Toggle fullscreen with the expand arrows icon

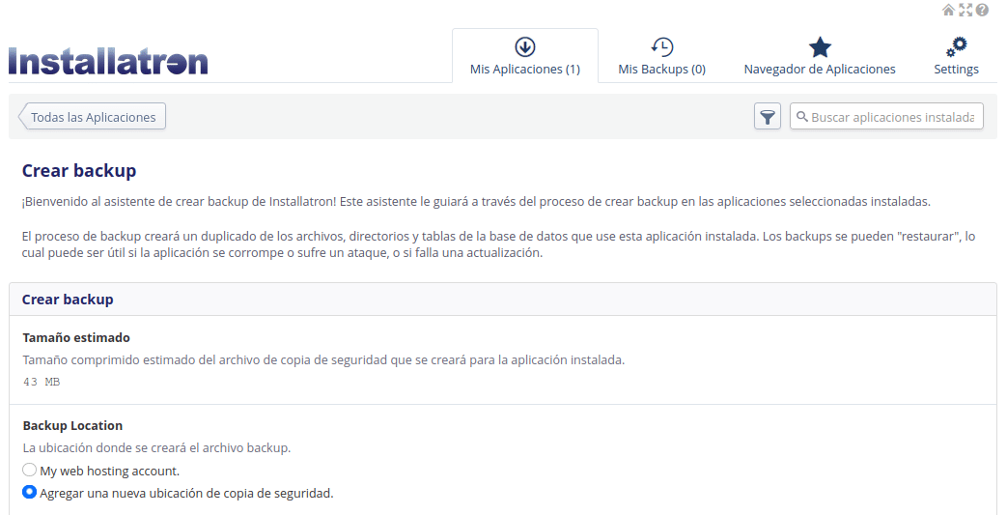pos(965,10)
